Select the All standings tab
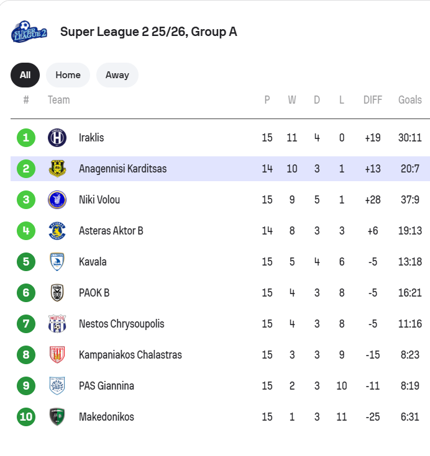This screenshot has height=456, width=430. (x=25, y=75)
